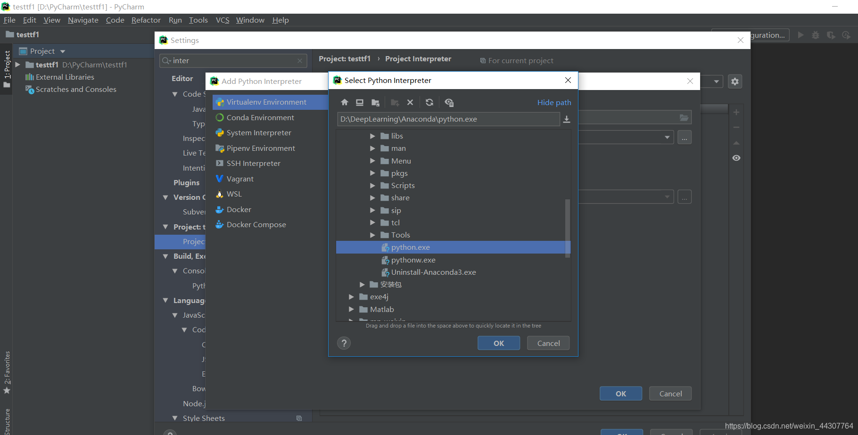Screen dimensions: 858x435
Task: Expand the Tools folder
Action: point(372,235)
